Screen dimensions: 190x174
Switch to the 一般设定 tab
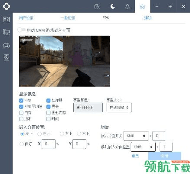click(68, 18)
